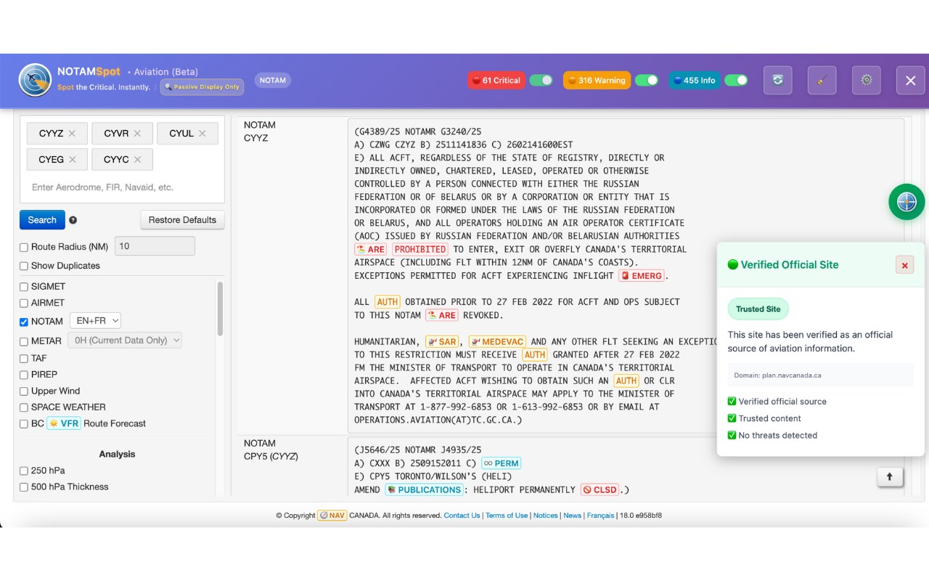Enable the SPACE WEATHER checkbox
Image resolution: width=929 pixels, height=581 pixels.
point(24,407)
